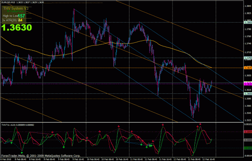252x161 pixels.
Task: Click 1.3780 on the price scale
Action: pyautogui.click(x=248, y=29)
